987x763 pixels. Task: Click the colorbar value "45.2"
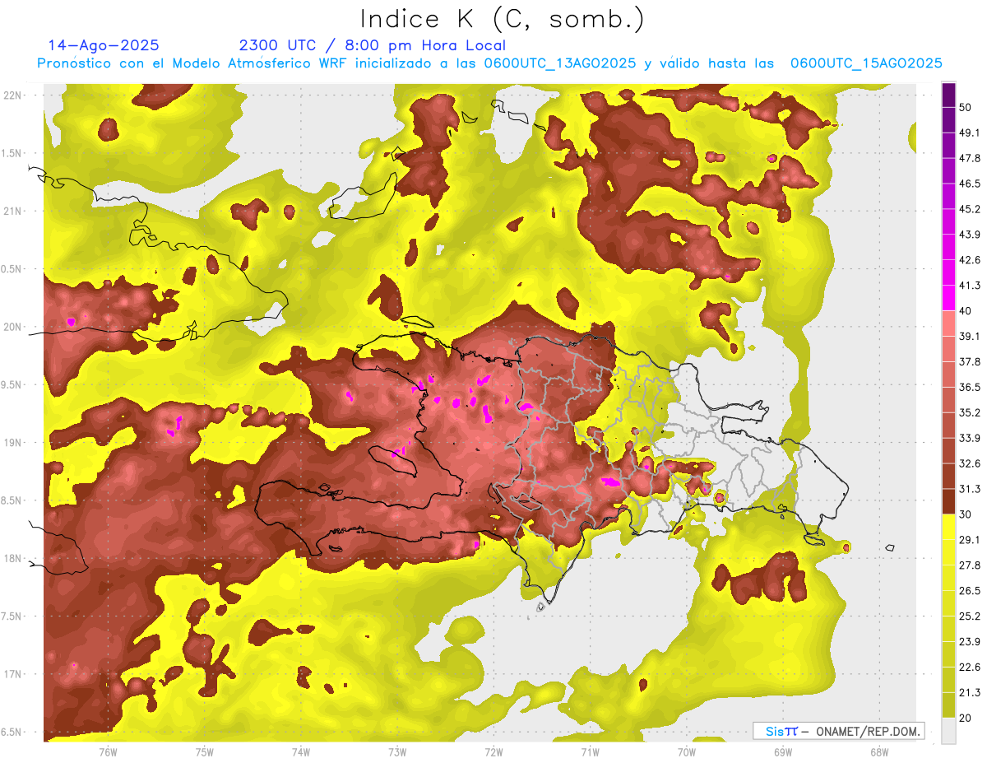coord(969,209)
